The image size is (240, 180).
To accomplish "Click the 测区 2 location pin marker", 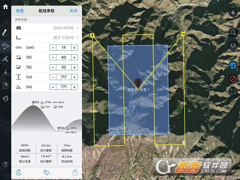I will coord(138,84).
